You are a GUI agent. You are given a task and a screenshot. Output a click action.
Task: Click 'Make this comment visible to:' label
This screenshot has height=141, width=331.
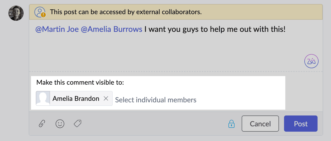coord(80,82)
